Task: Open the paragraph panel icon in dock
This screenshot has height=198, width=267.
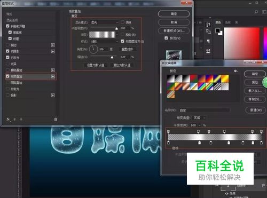Action: (208, 41)
